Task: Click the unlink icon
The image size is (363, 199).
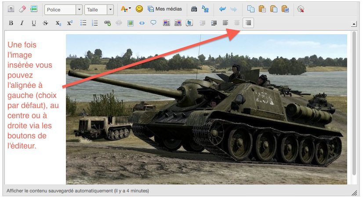Action: tap(119, 23)
